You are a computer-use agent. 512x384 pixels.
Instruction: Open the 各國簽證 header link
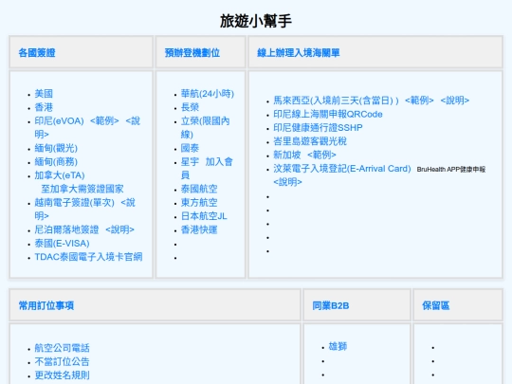(x=37, y=52)
